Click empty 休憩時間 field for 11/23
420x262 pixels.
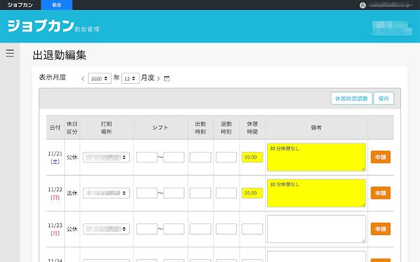pos(252,229)
